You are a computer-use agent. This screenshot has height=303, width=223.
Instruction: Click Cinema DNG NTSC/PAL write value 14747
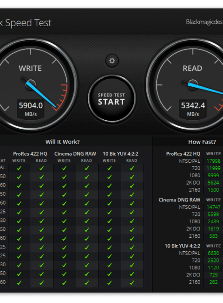(x=213, y=207)
